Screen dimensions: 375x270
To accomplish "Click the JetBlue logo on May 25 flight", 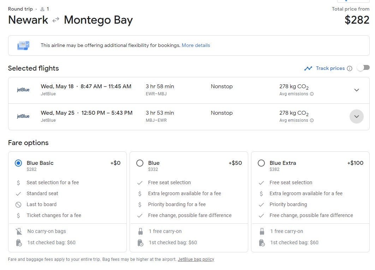I will coord(23,116).
